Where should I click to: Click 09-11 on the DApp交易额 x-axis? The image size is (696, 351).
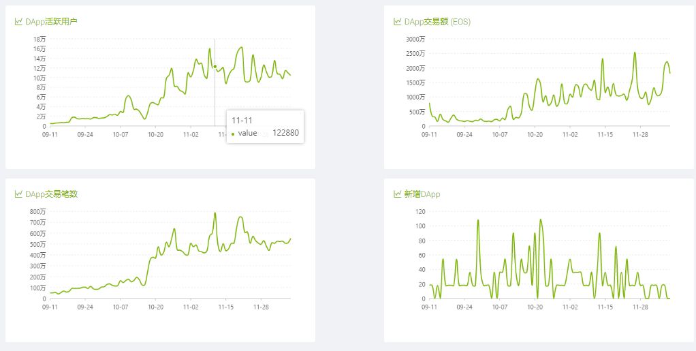point(429,134)
